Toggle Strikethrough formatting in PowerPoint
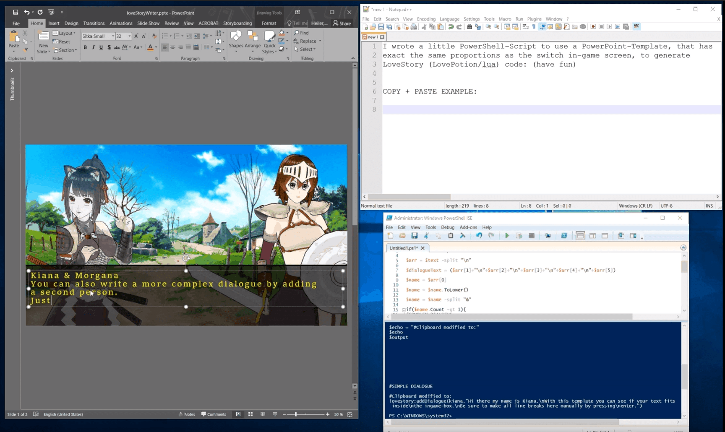Viewport: 725px width, 432px height. tap(117, 47)
